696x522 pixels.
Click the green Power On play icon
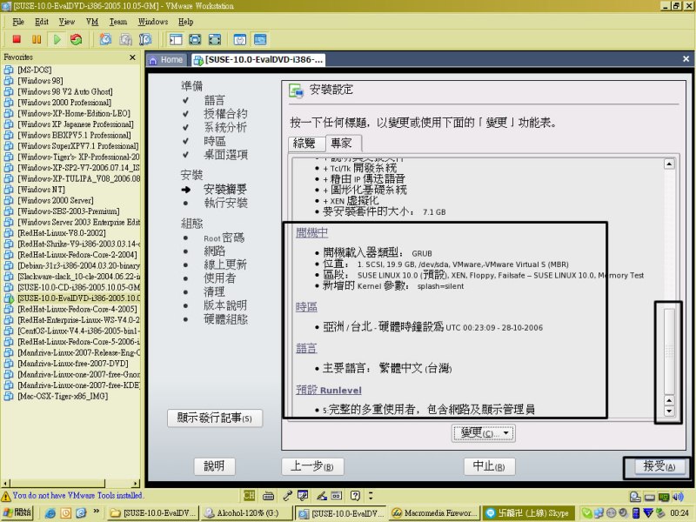[x=57, y=39]
